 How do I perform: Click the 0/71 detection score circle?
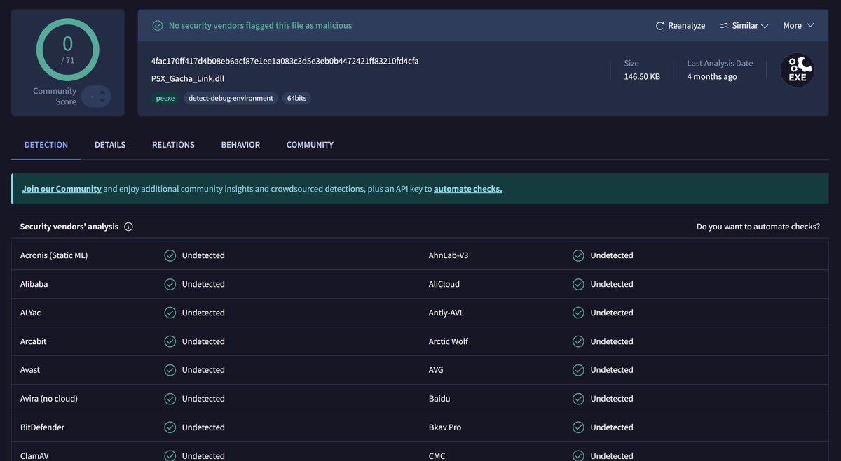67,49
